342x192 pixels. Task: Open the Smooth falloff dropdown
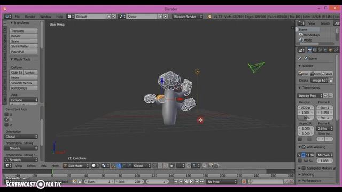21,160
